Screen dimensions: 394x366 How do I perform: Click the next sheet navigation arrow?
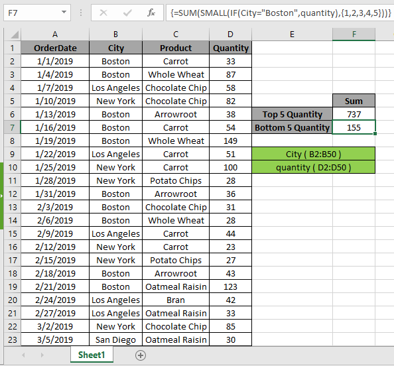pyautogui.click(x=42, y=355)
